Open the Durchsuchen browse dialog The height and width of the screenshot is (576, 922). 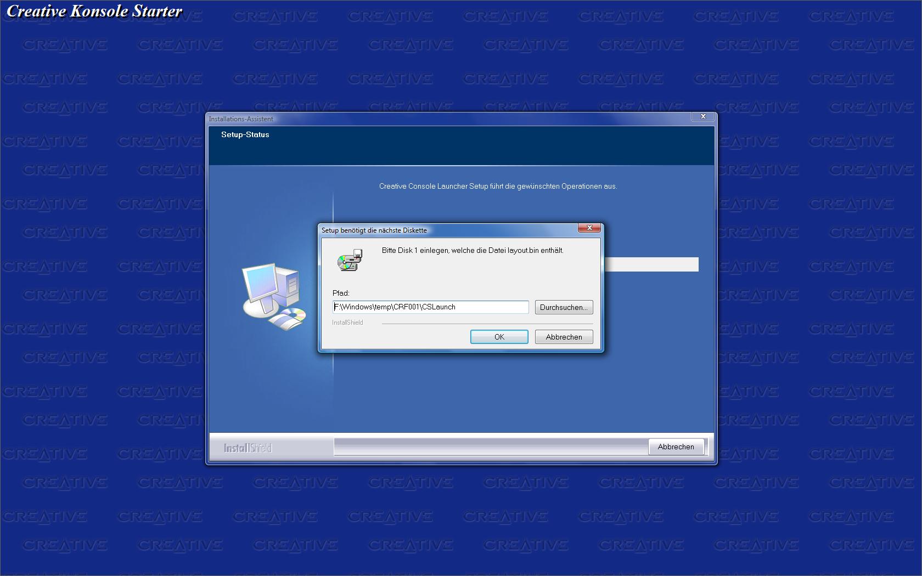pyautogui.click(x=564, y=307)
